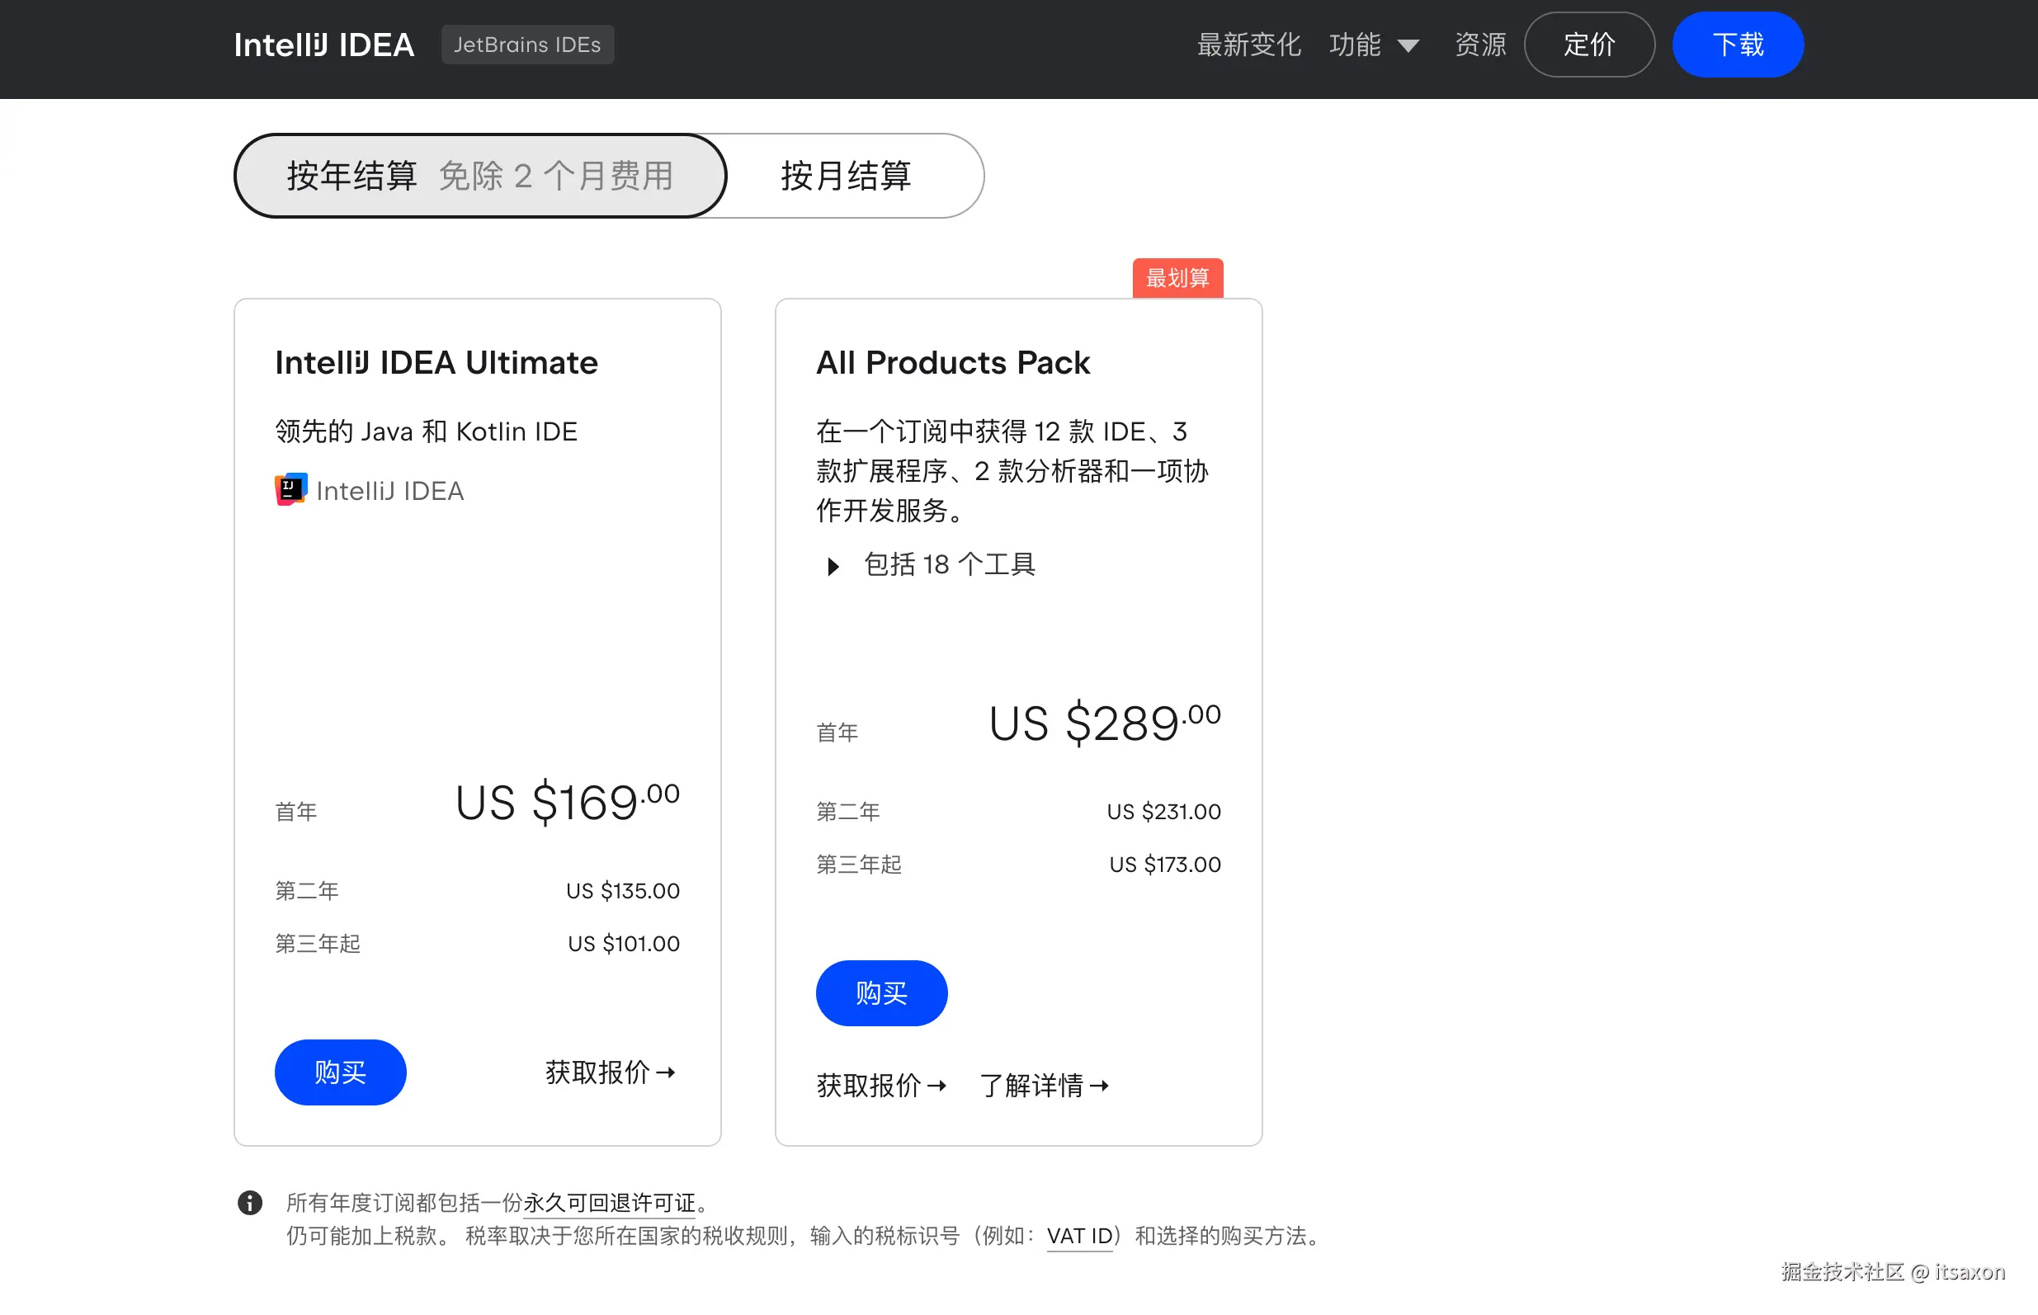The height and width of the screenshot is (1315, 2038).
Task: Click the IntelliJ IDEA product logo icon
Action: click(x=290, y=490)
